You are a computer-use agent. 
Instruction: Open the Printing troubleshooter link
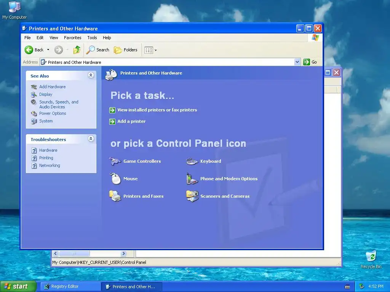[x=46, y=158]
